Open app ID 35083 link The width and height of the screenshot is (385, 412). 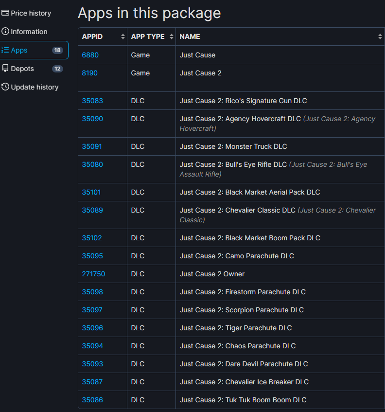(92, 101)
